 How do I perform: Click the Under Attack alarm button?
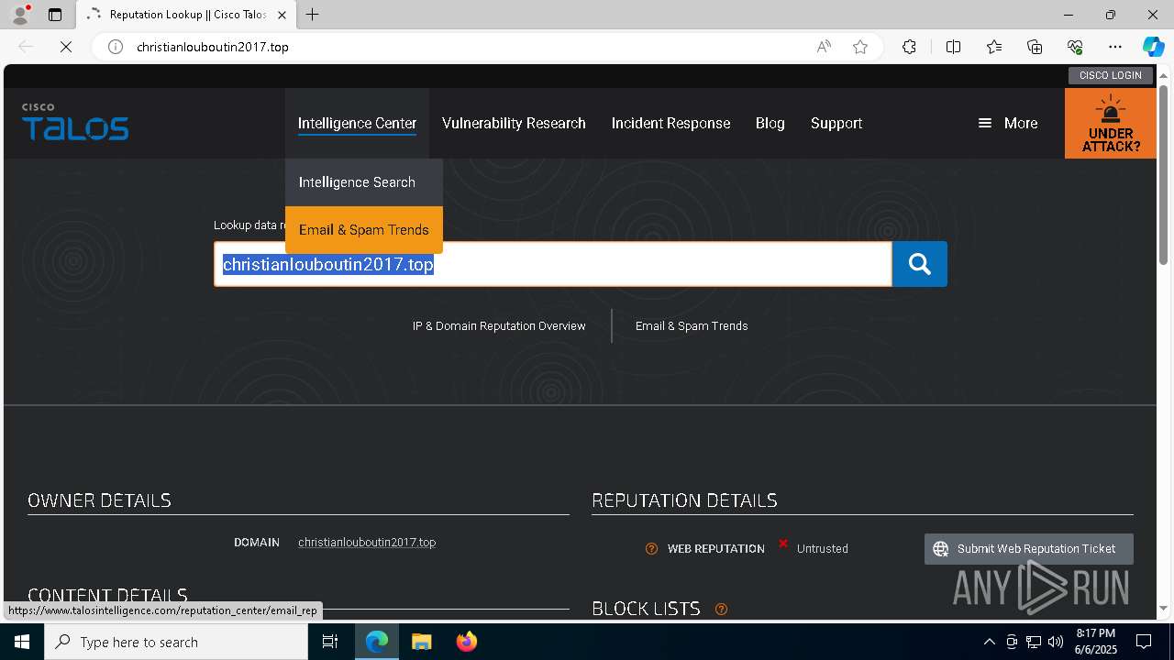tap(1111, 123)
